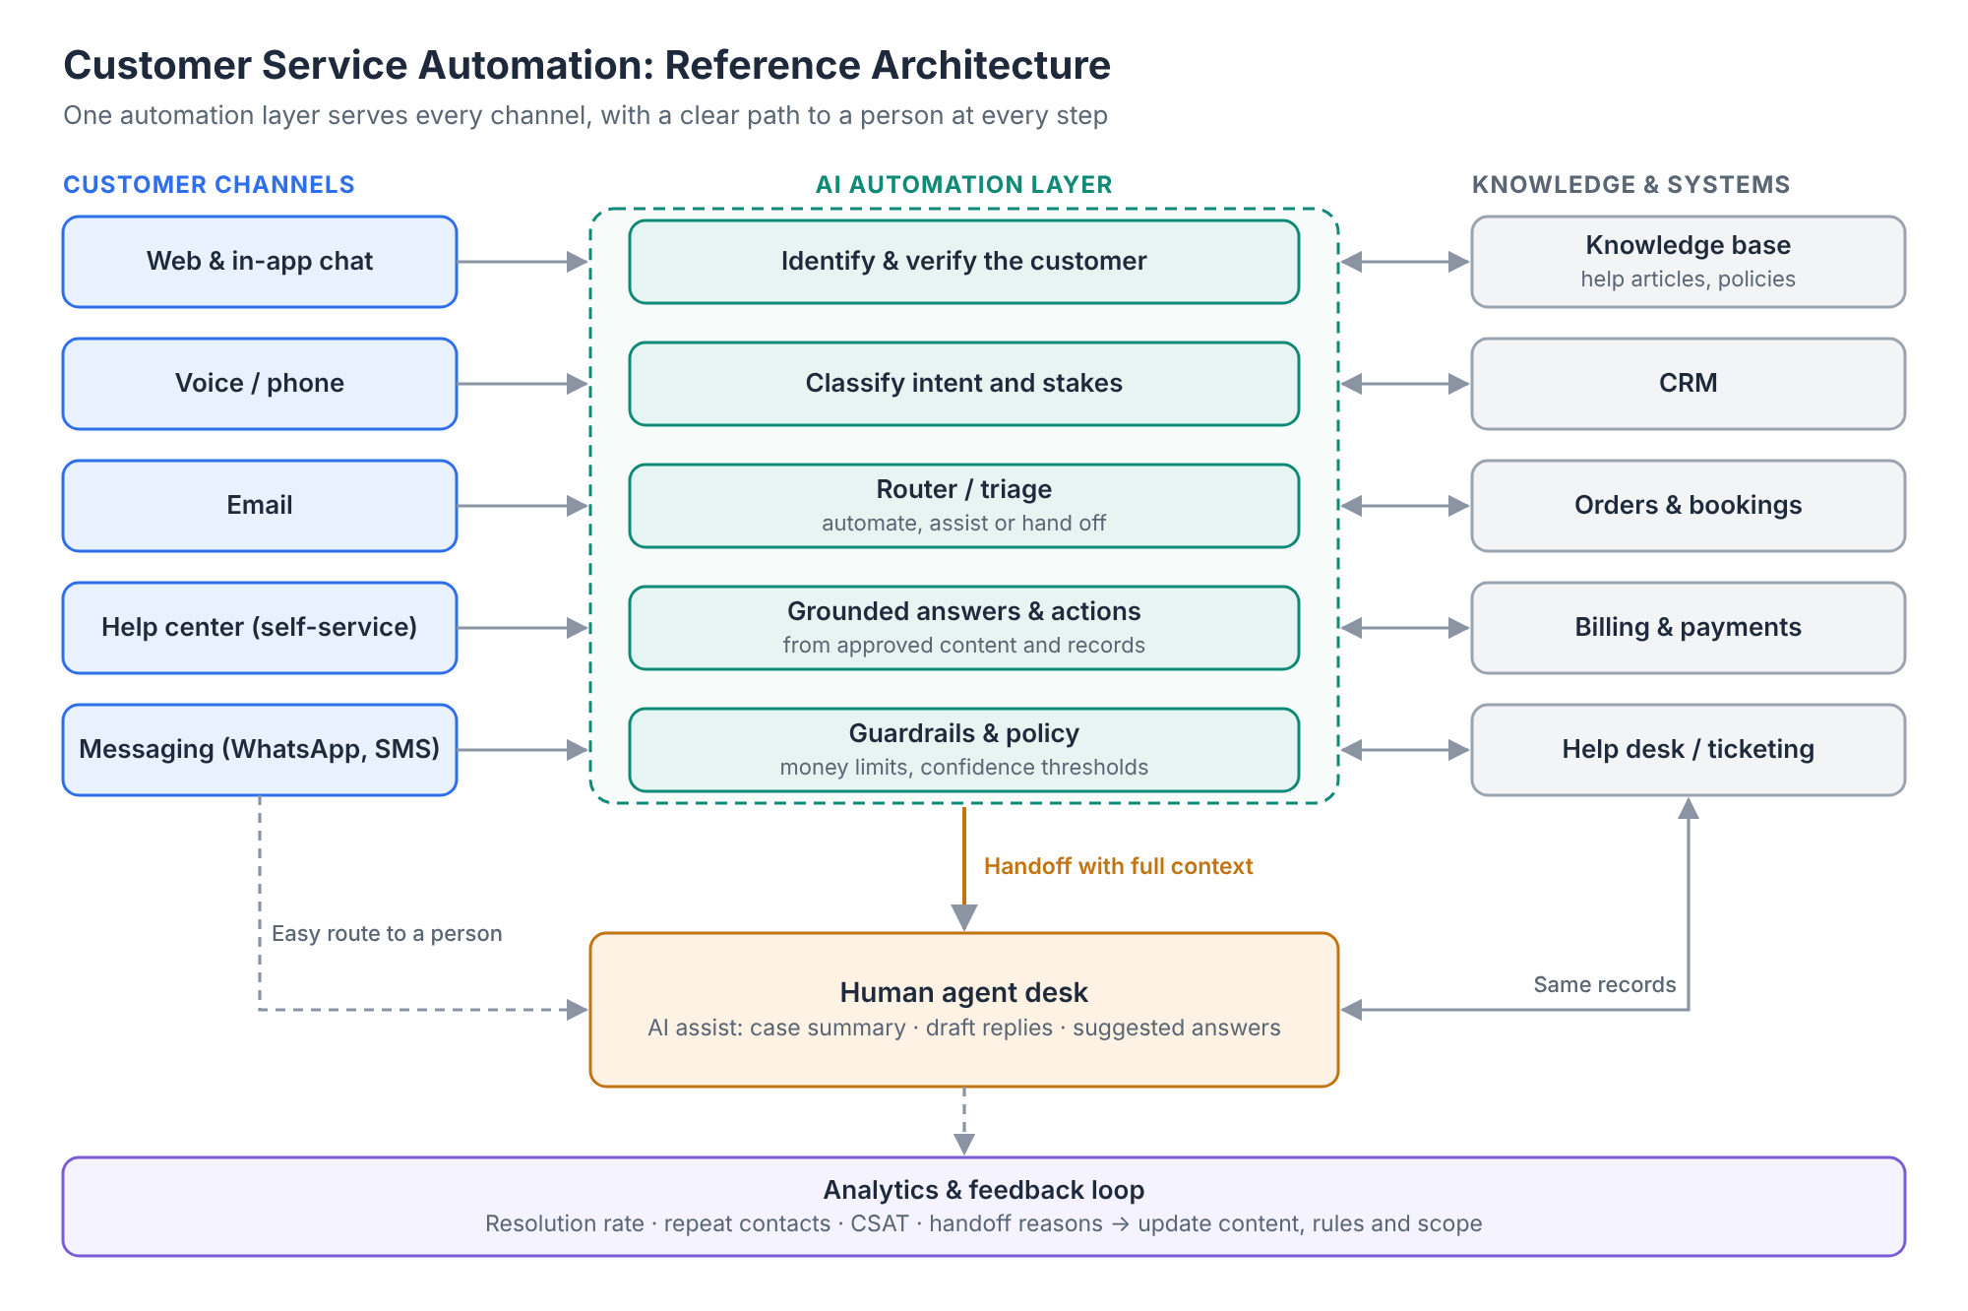Image resolution: width=1968 pixels, height=1311 pixels.
Task: Click the AI assist case summary line
Action: point(964,1028)
